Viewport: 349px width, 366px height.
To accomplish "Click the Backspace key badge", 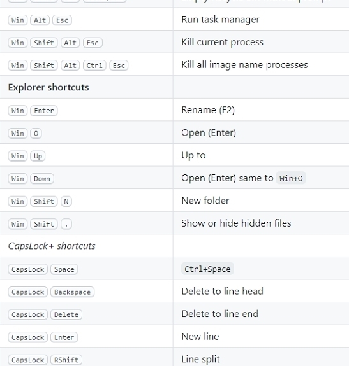I will pos(72,292).
